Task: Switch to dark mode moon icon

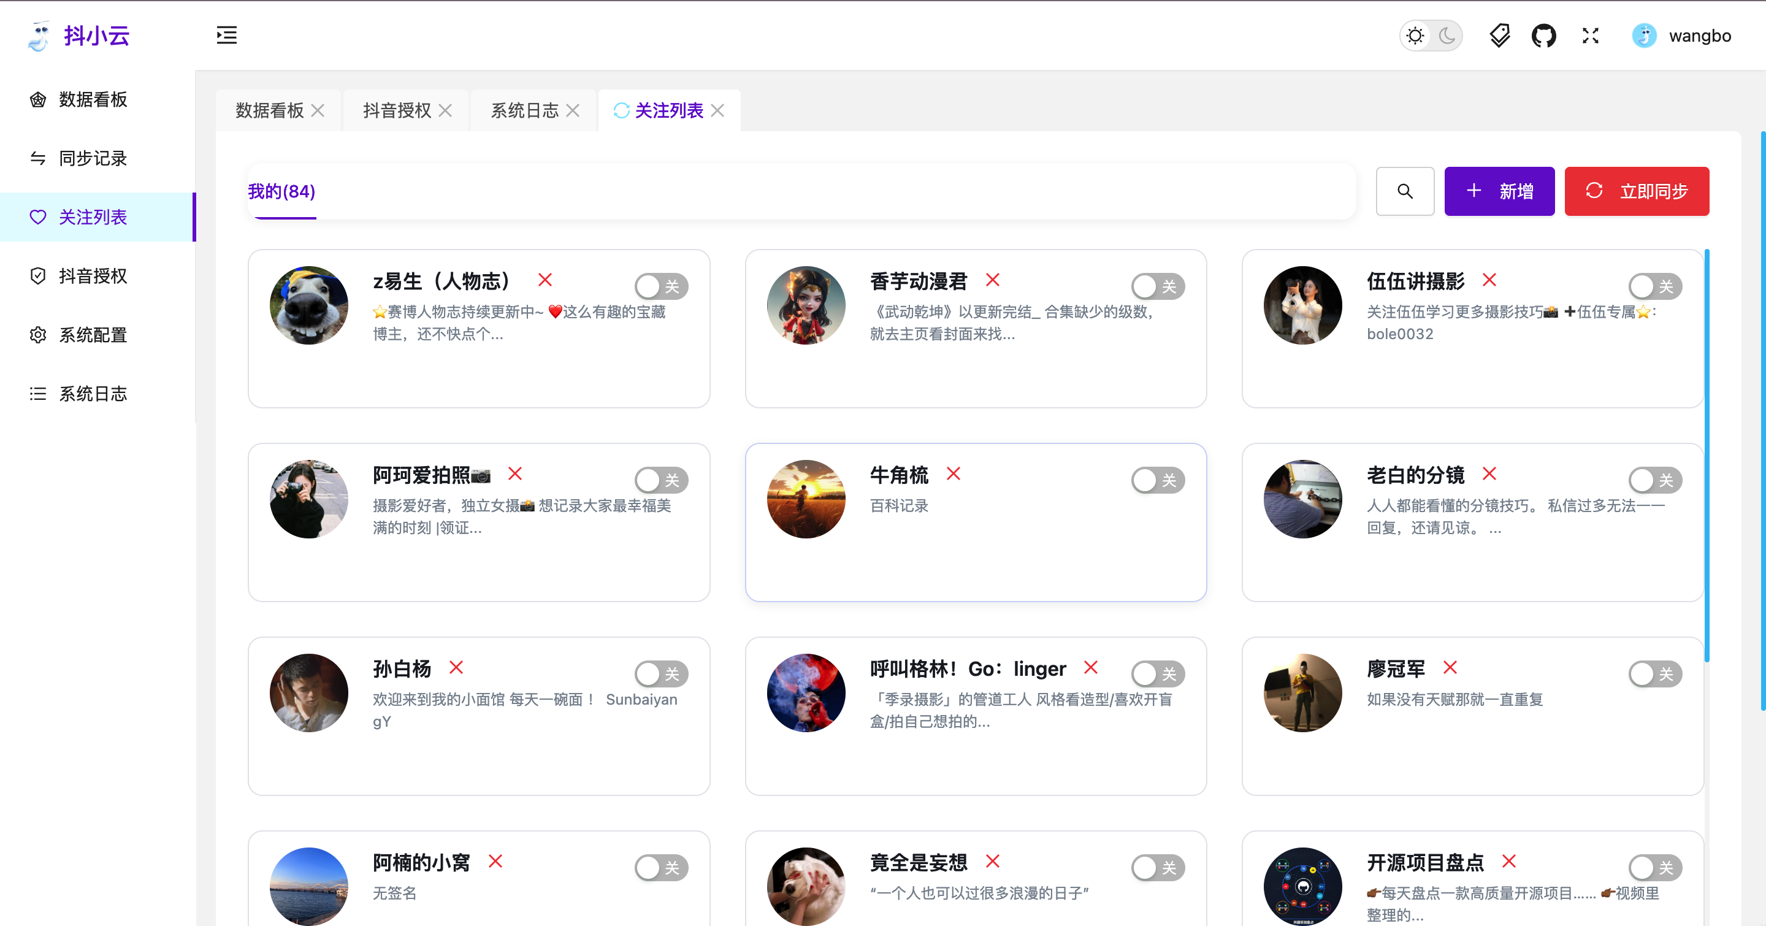Action: [x=1447, y=36]
